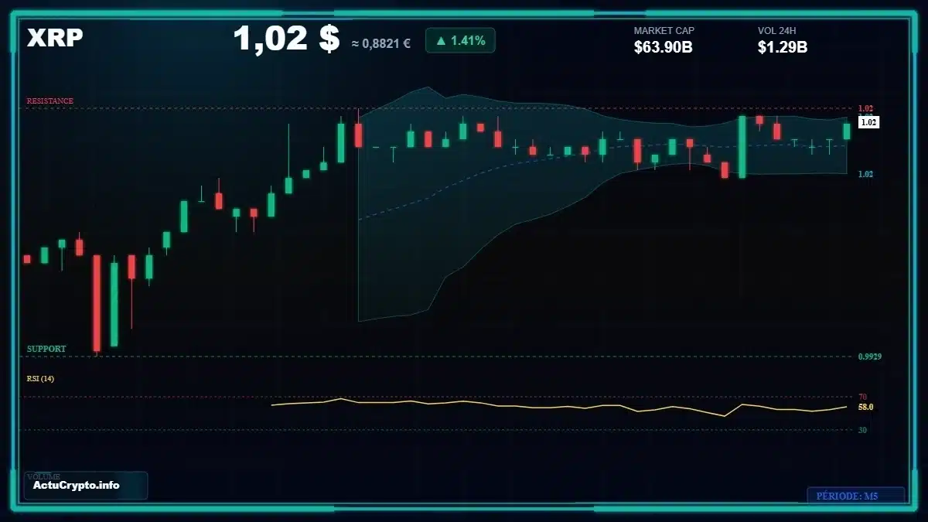928x522 pixels.
Task: Select the $63.90B market cap value
Action: click(663, 47)
